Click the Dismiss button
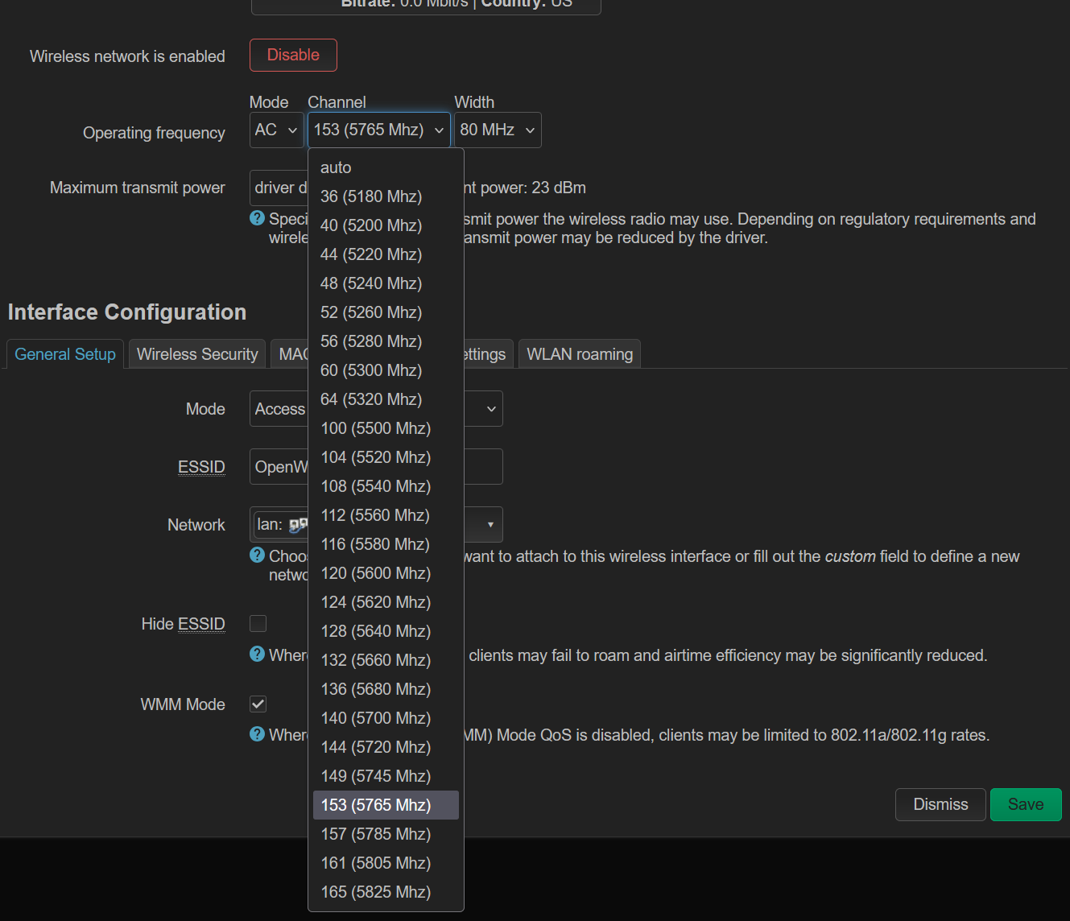This screenshot has height=921, width=1070. (940, 805)
